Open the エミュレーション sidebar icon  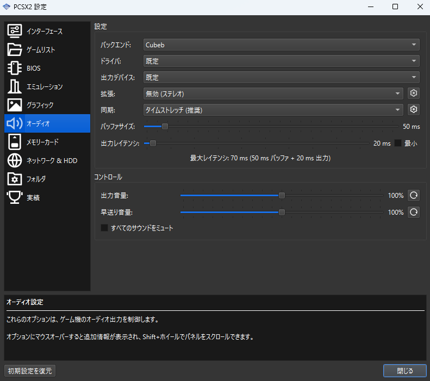coord(15,86)
